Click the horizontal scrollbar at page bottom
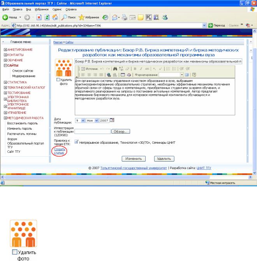Viewport: 257px width, 261px height. point(107,177)
